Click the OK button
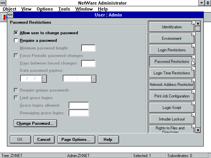 click(x=20, y=140)
